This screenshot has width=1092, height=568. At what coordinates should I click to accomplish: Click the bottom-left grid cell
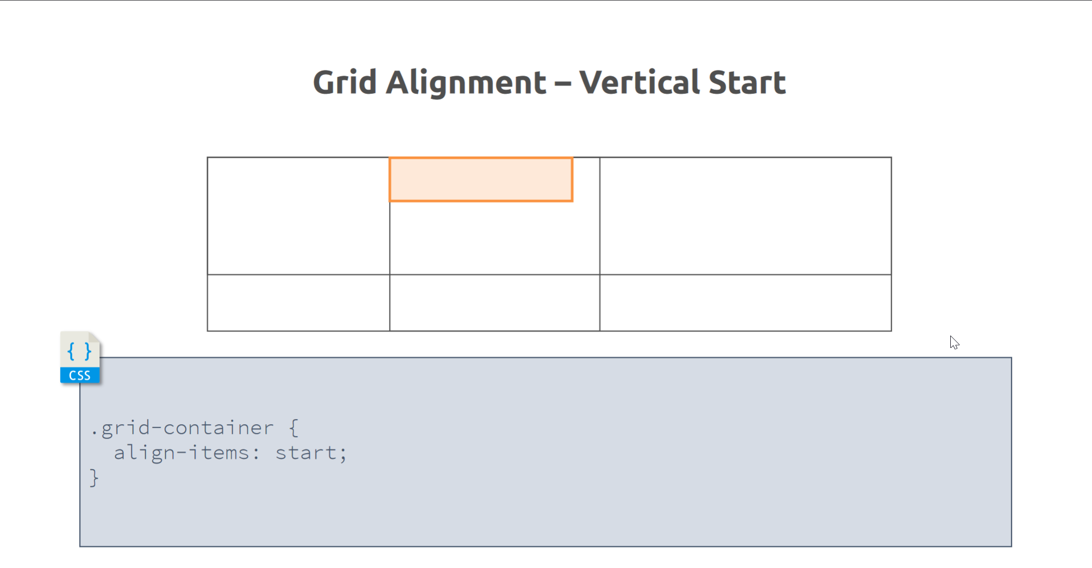click(298, 303)
